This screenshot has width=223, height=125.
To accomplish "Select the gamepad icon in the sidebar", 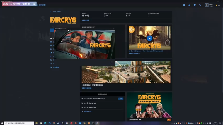I will point(51,38).
